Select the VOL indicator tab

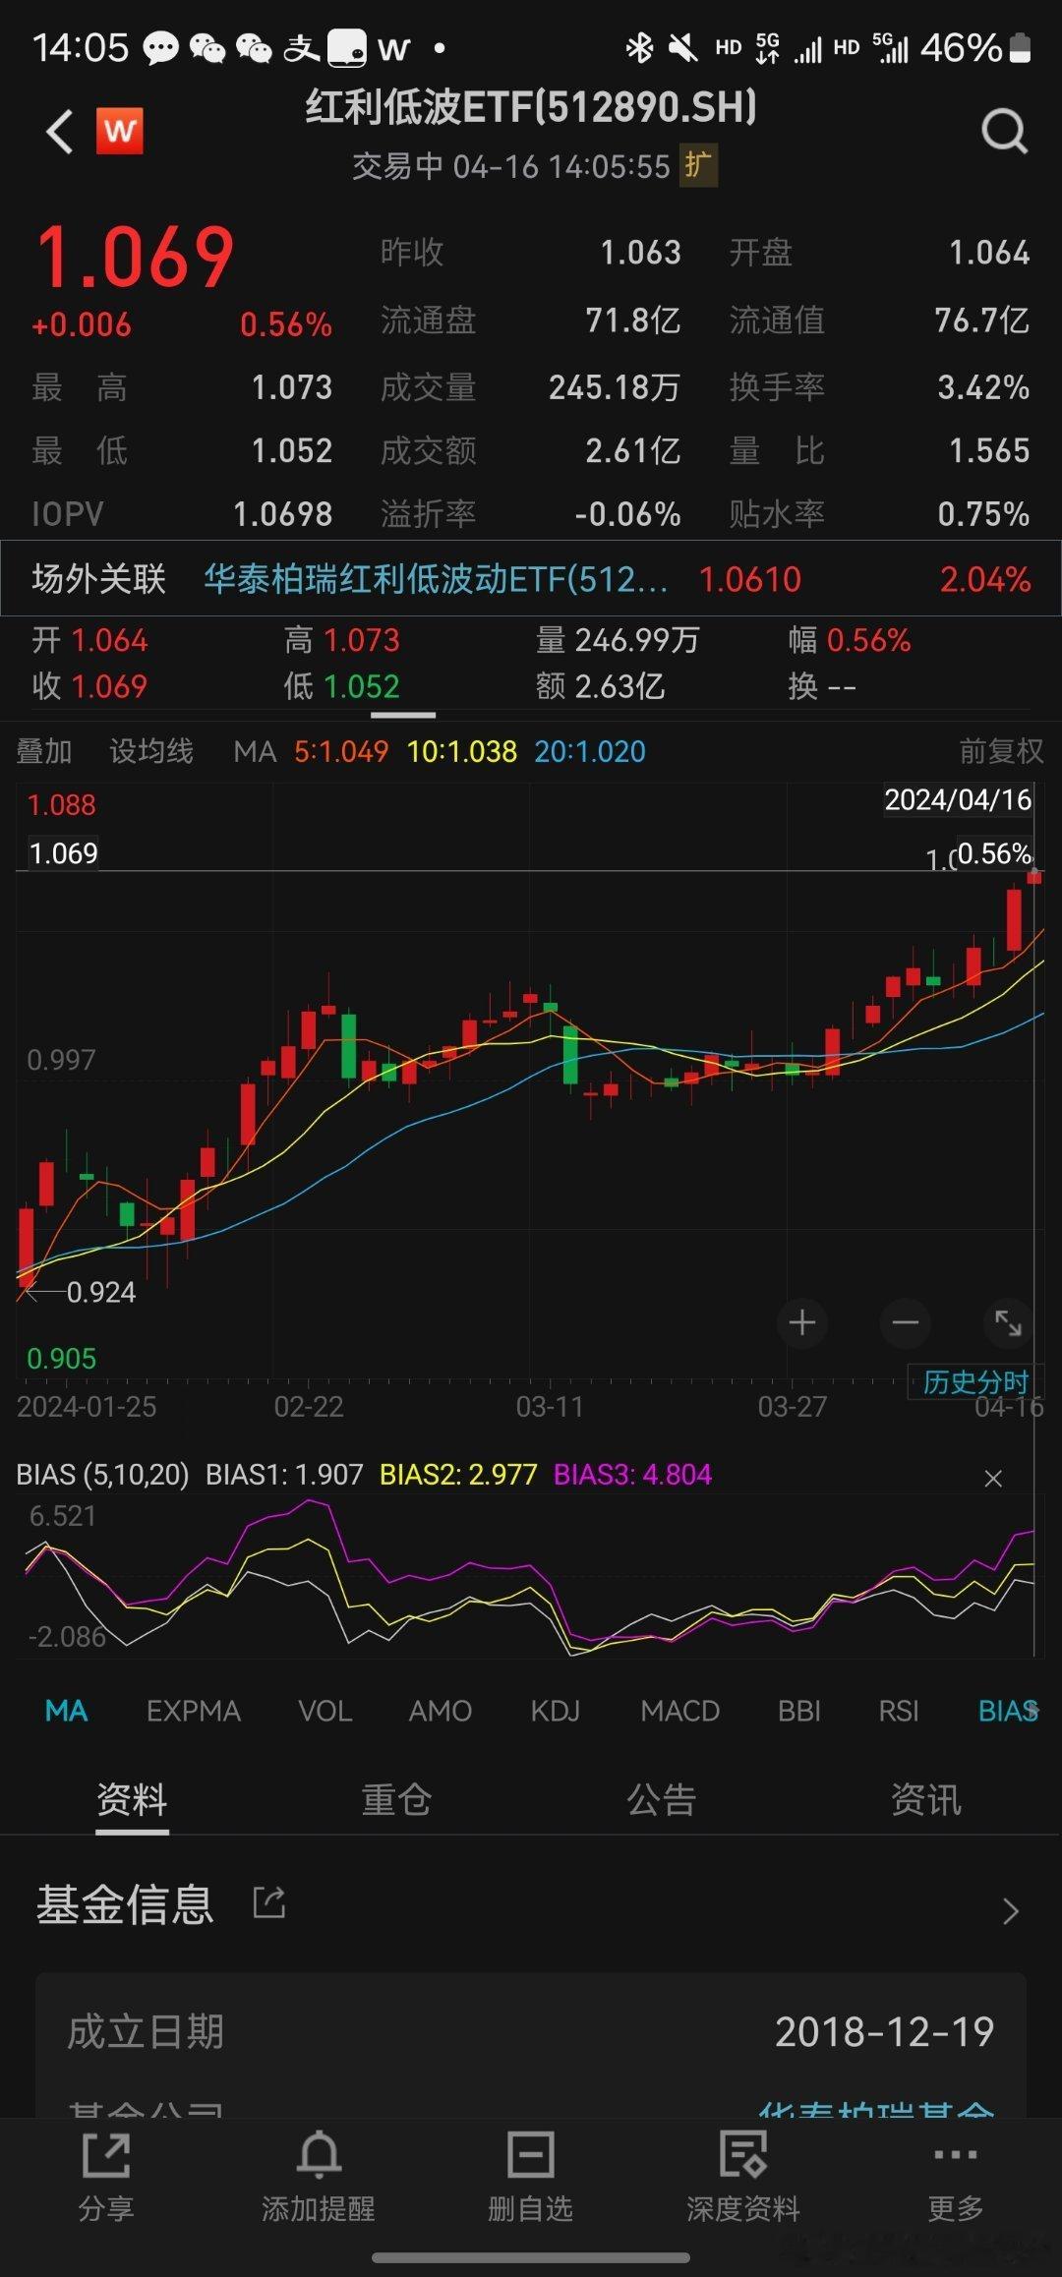[325, 1711]
